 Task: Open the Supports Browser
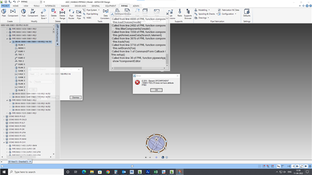click(x=188, y=14)
